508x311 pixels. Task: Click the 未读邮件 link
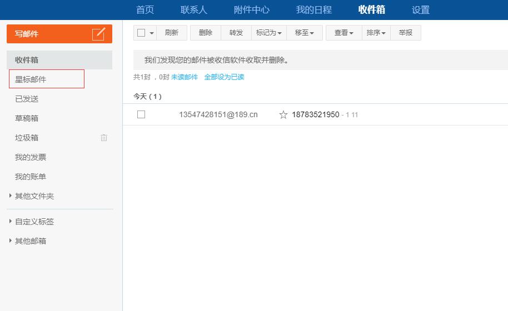[184, 77]
